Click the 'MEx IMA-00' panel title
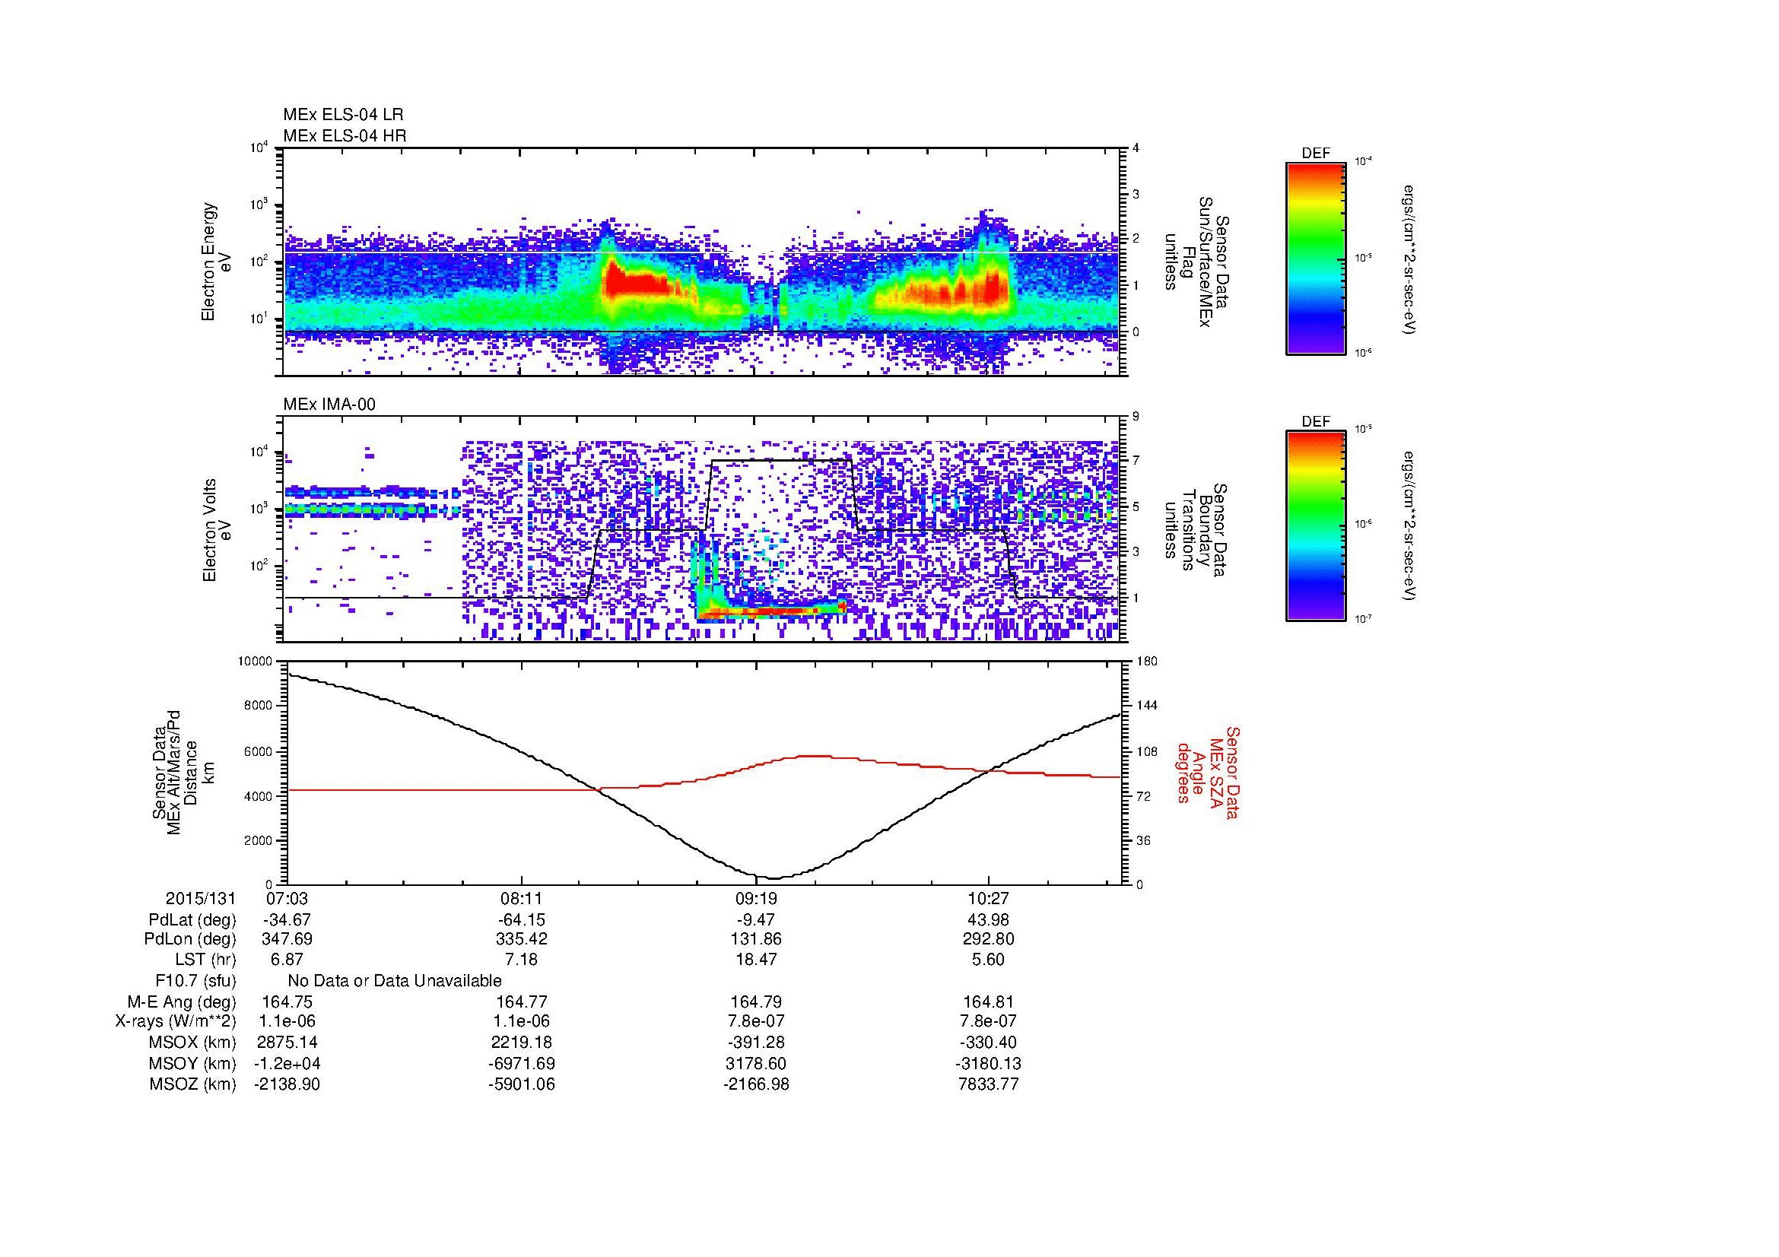This screenshot has width=1779, height=1257. coord(329,405)
